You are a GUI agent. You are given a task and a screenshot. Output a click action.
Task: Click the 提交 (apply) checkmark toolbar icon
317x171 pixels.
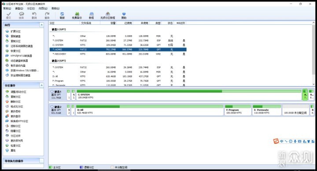[x=8, y=15]
